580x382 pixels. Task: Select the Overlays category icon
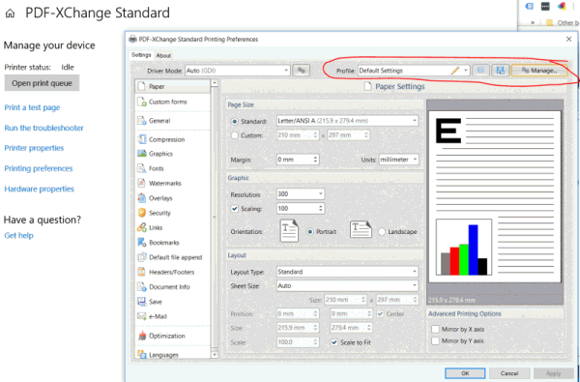142,198
